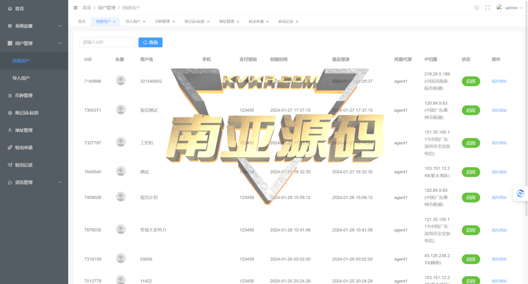Toggle the sidebar hamburger menu icon
The width and height of the screenshot is (528, 284).
(x=75, y=8)
